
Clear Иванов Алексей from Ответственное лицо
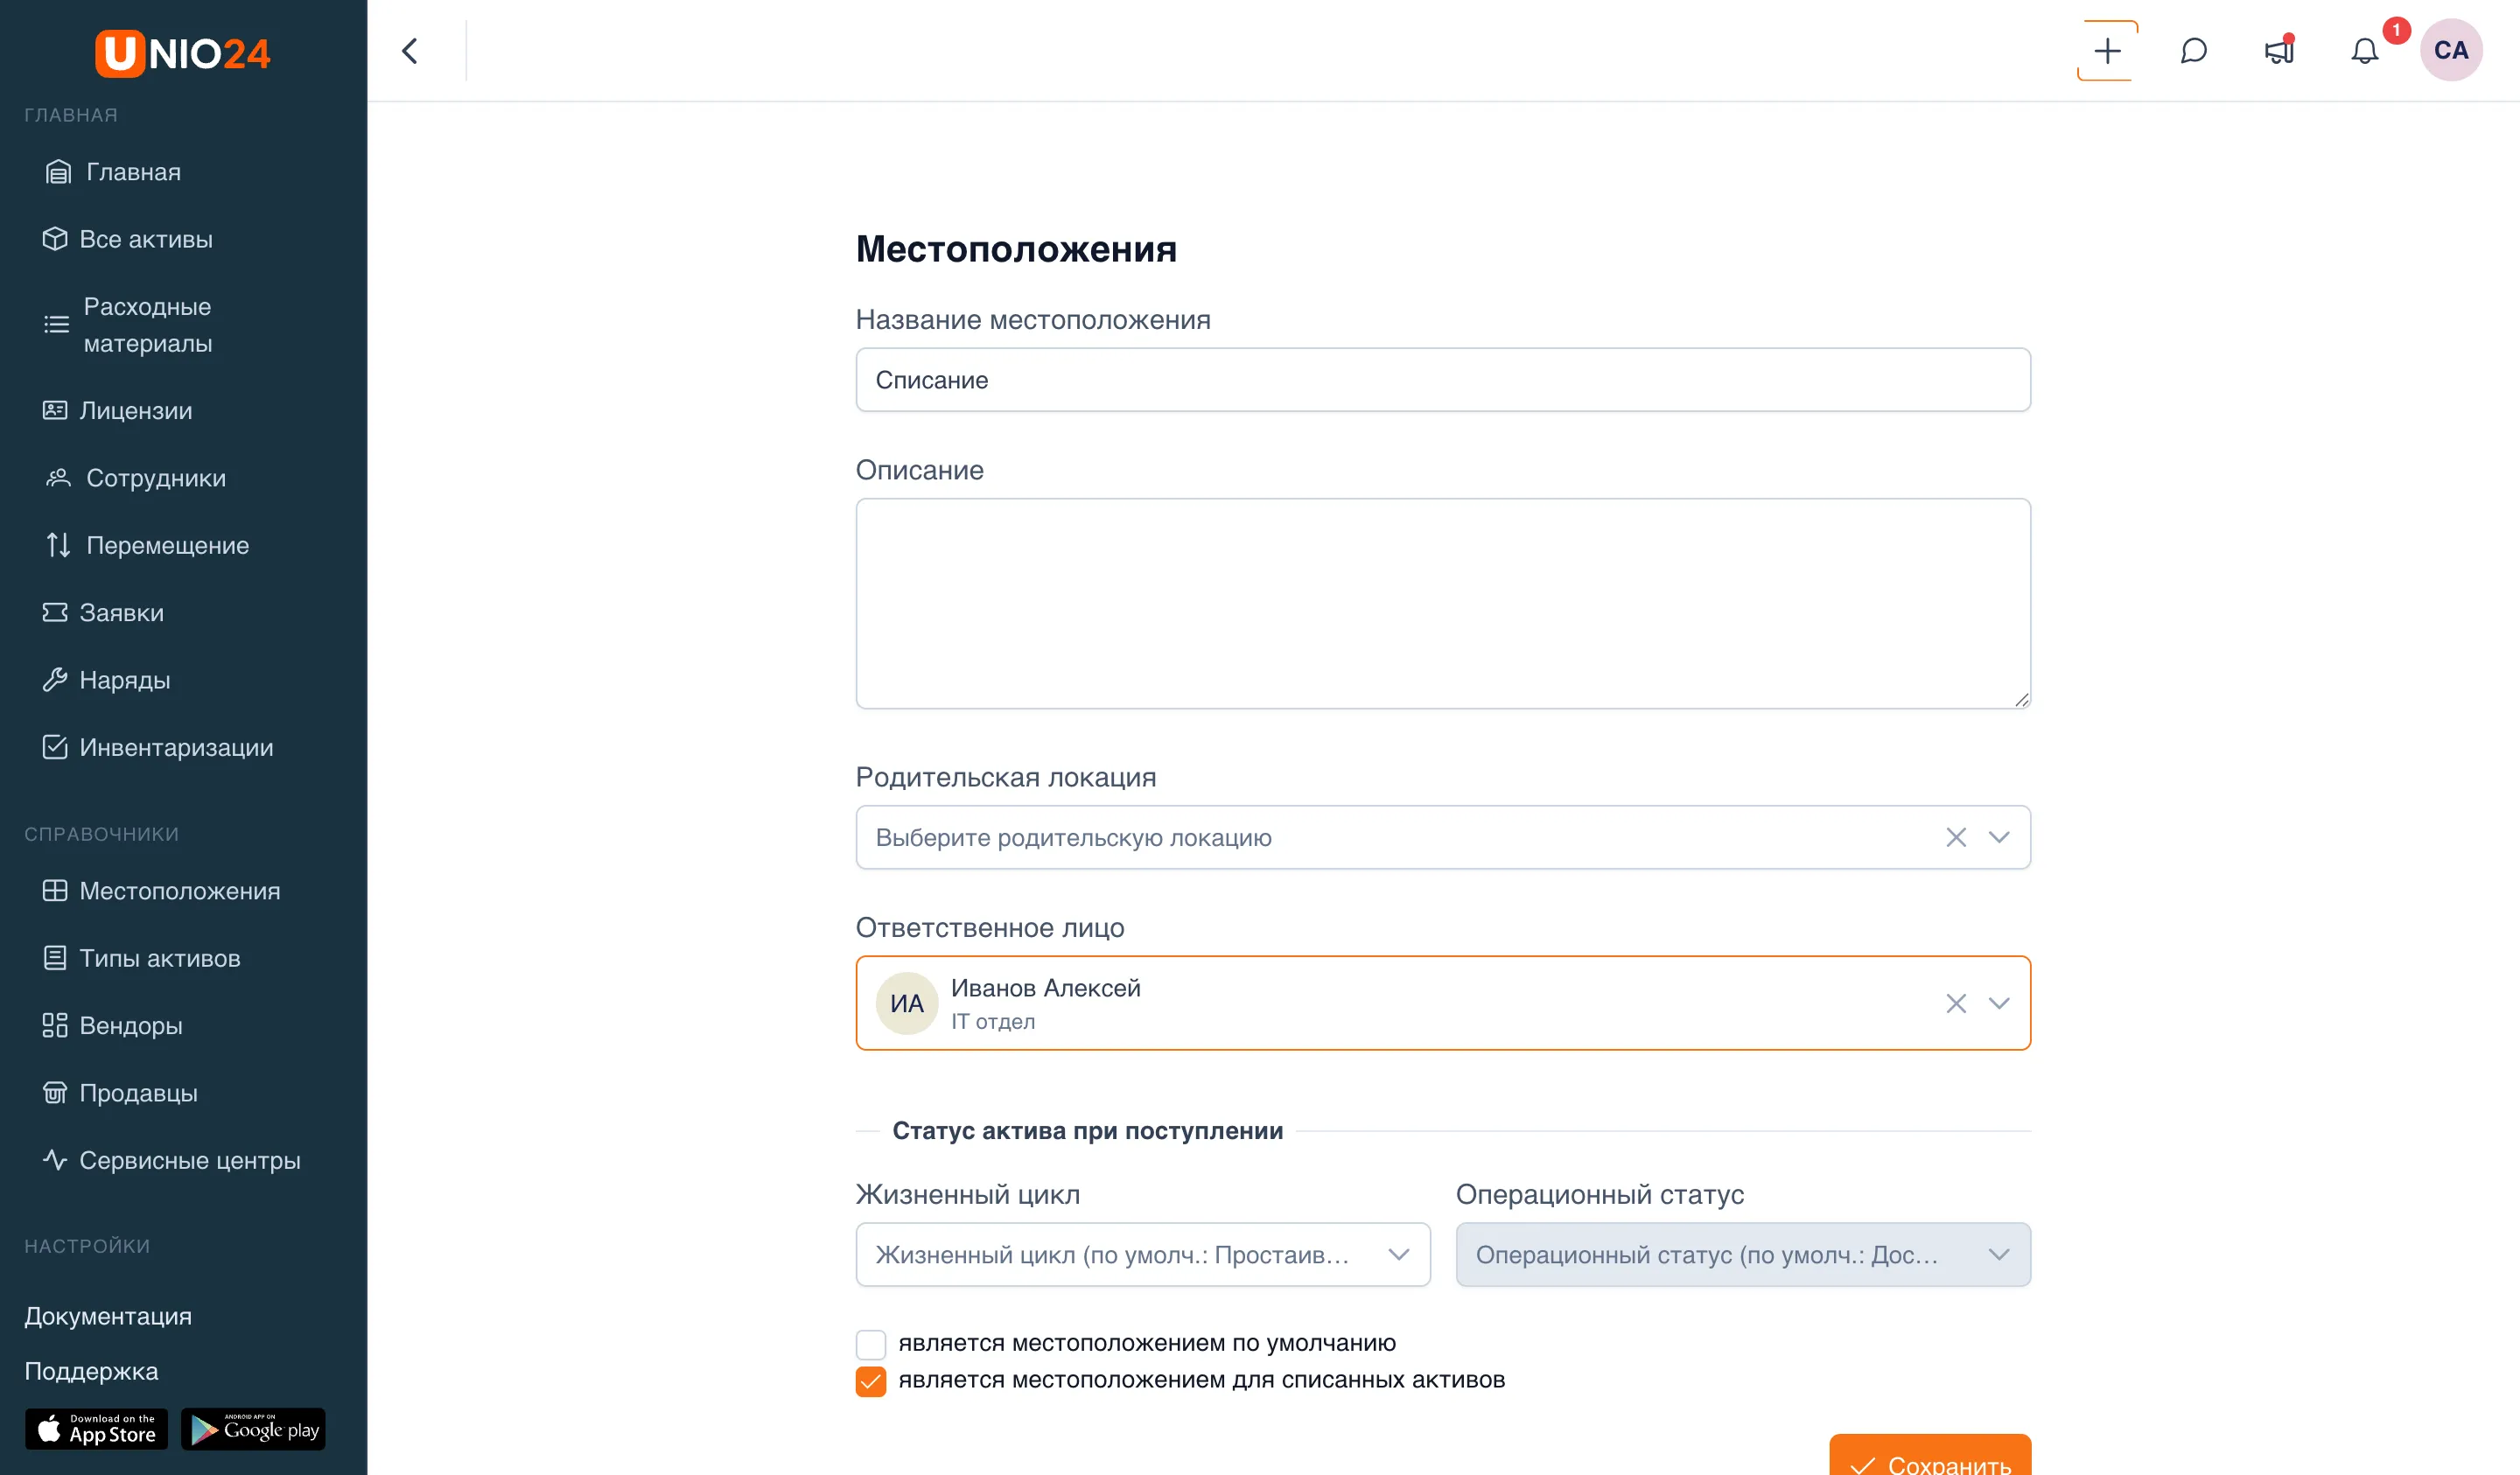[x=1956, y=1003]
